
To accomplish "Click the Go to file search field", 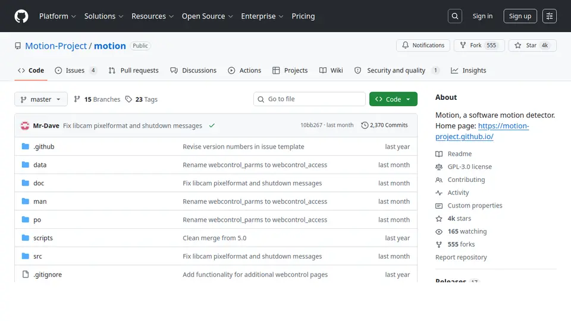I will [309, 99].
